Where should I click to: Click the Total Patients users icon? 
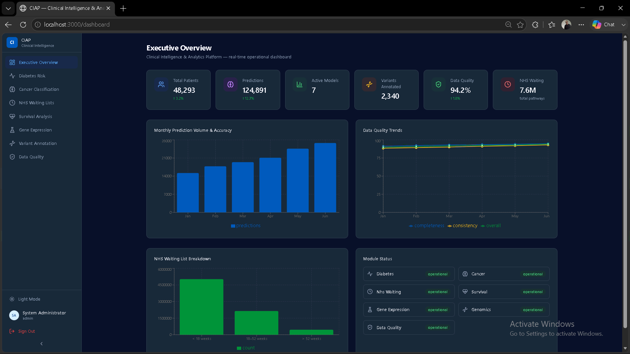[x=161, y=84]
